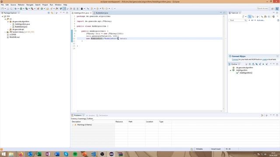Toggle the highlighted Block Selection mode button
The width and height of the screenshot is (280, 157).
tap(64, 9)
